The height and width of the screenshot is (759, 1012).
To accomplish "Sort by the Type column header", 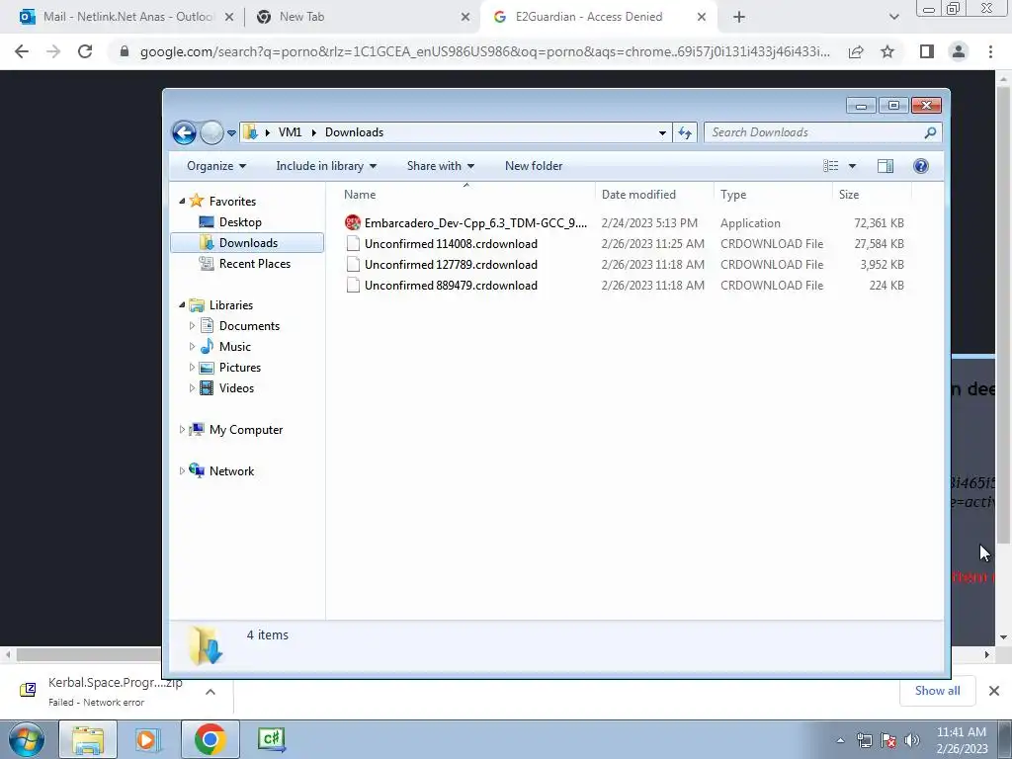I will pyautogui.click(x=773, y=195).
